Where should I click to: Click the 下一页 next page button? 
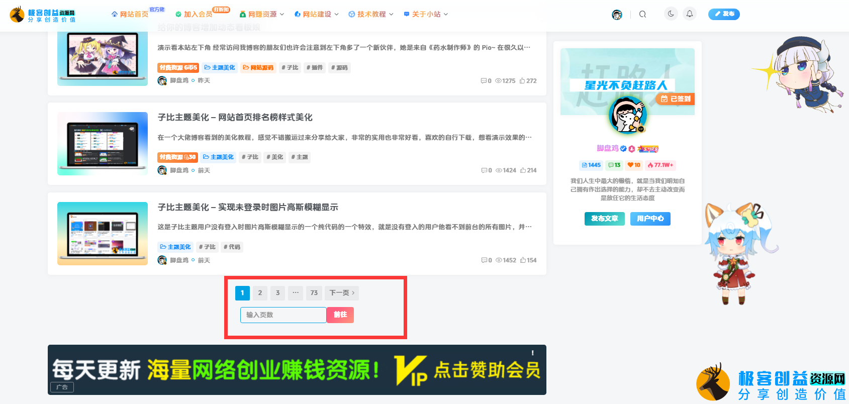(x=342, y=293)
